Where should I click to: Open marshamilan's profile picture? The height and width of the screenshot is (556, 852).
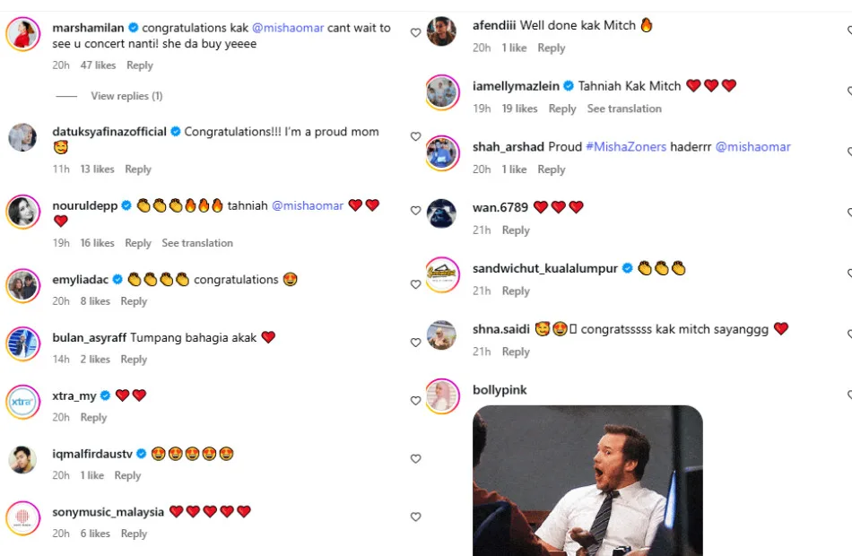(22, 34)
